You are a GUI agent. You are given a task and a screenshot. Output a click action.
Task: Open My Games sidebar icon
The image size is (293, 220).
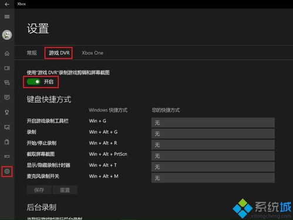(x=7, y=68)
